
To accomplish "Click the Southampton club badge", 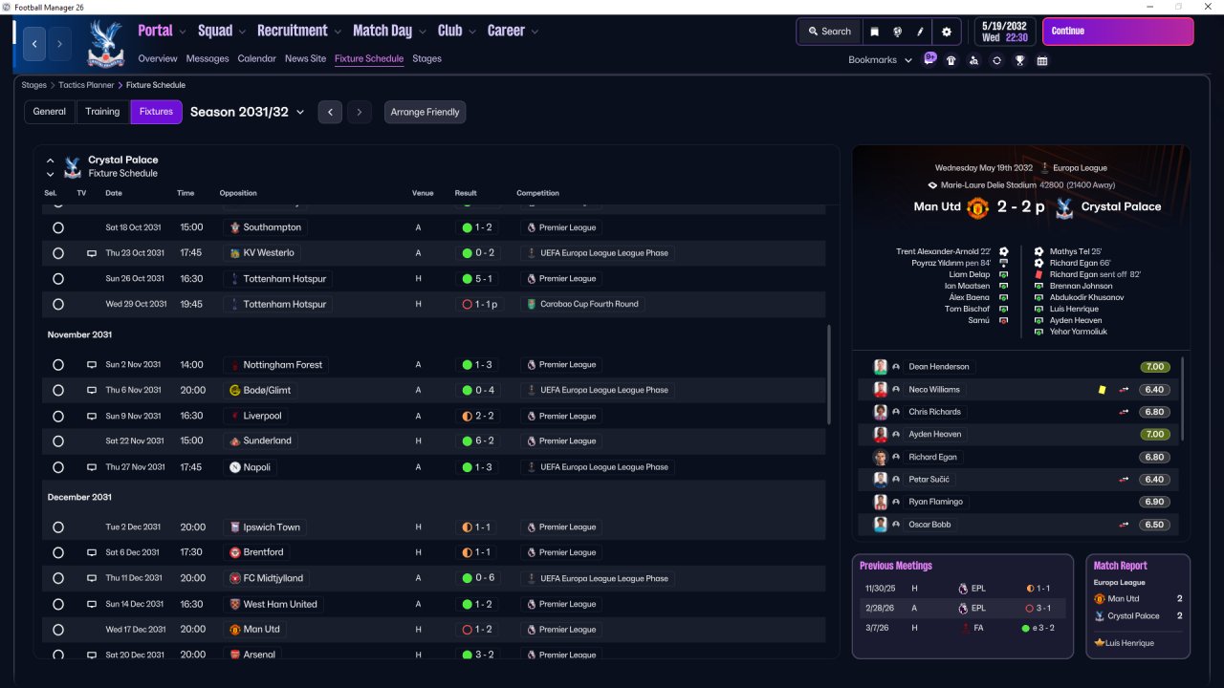I will point(235,227).
